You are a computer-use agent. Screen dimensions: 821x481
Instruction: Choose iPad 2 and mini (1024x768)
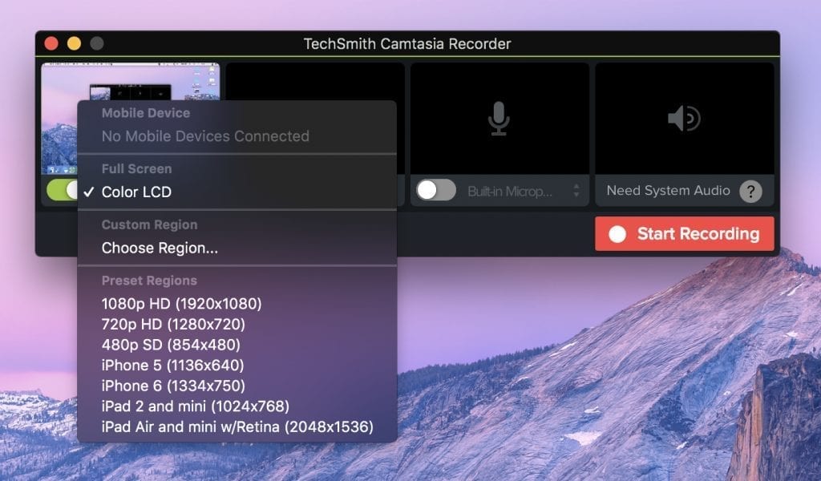coord(237,406)
